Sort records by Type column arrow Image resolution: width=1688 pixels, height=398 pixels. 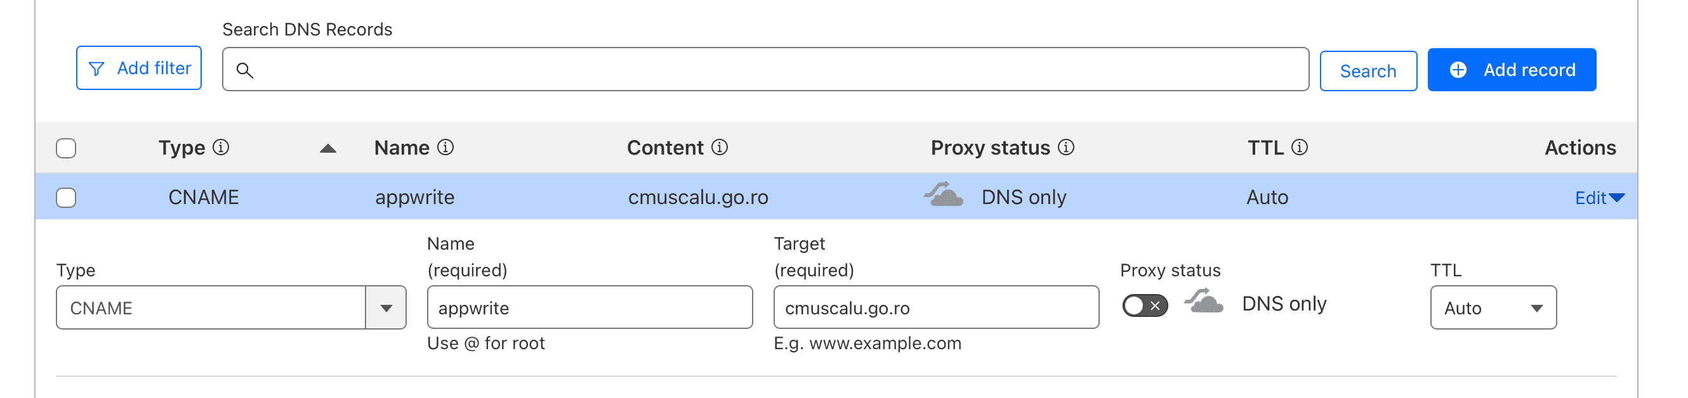(x=327, y=148)
